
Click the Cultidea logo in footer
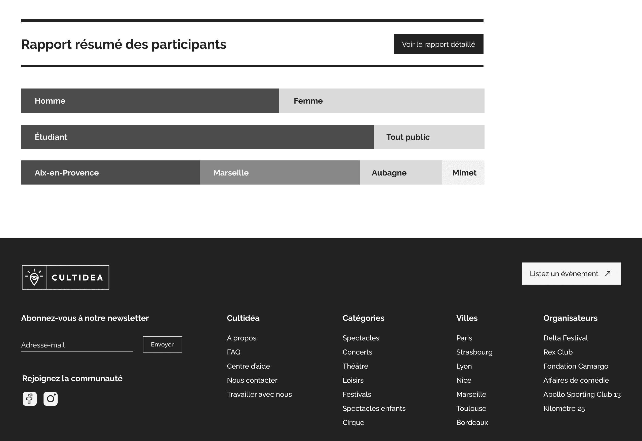65,277
